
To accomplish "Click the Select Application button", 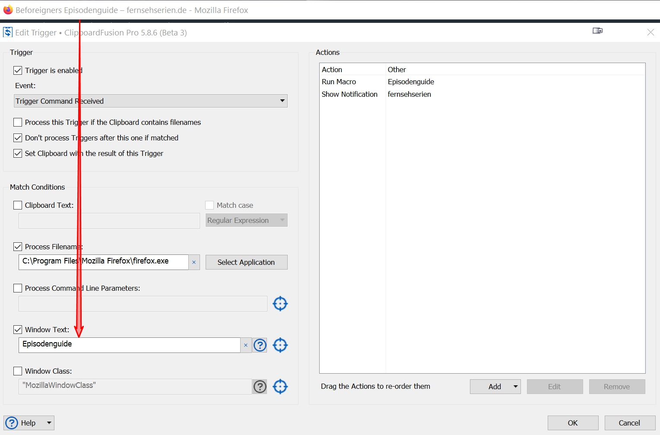I will [246, 262].
